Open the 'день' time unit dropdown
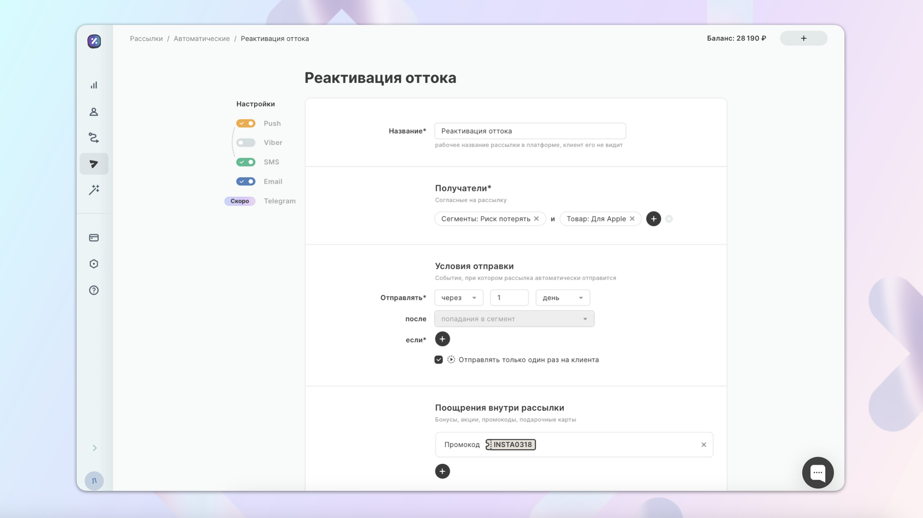The width and height of the screenshot is (923, 518). 562,297
